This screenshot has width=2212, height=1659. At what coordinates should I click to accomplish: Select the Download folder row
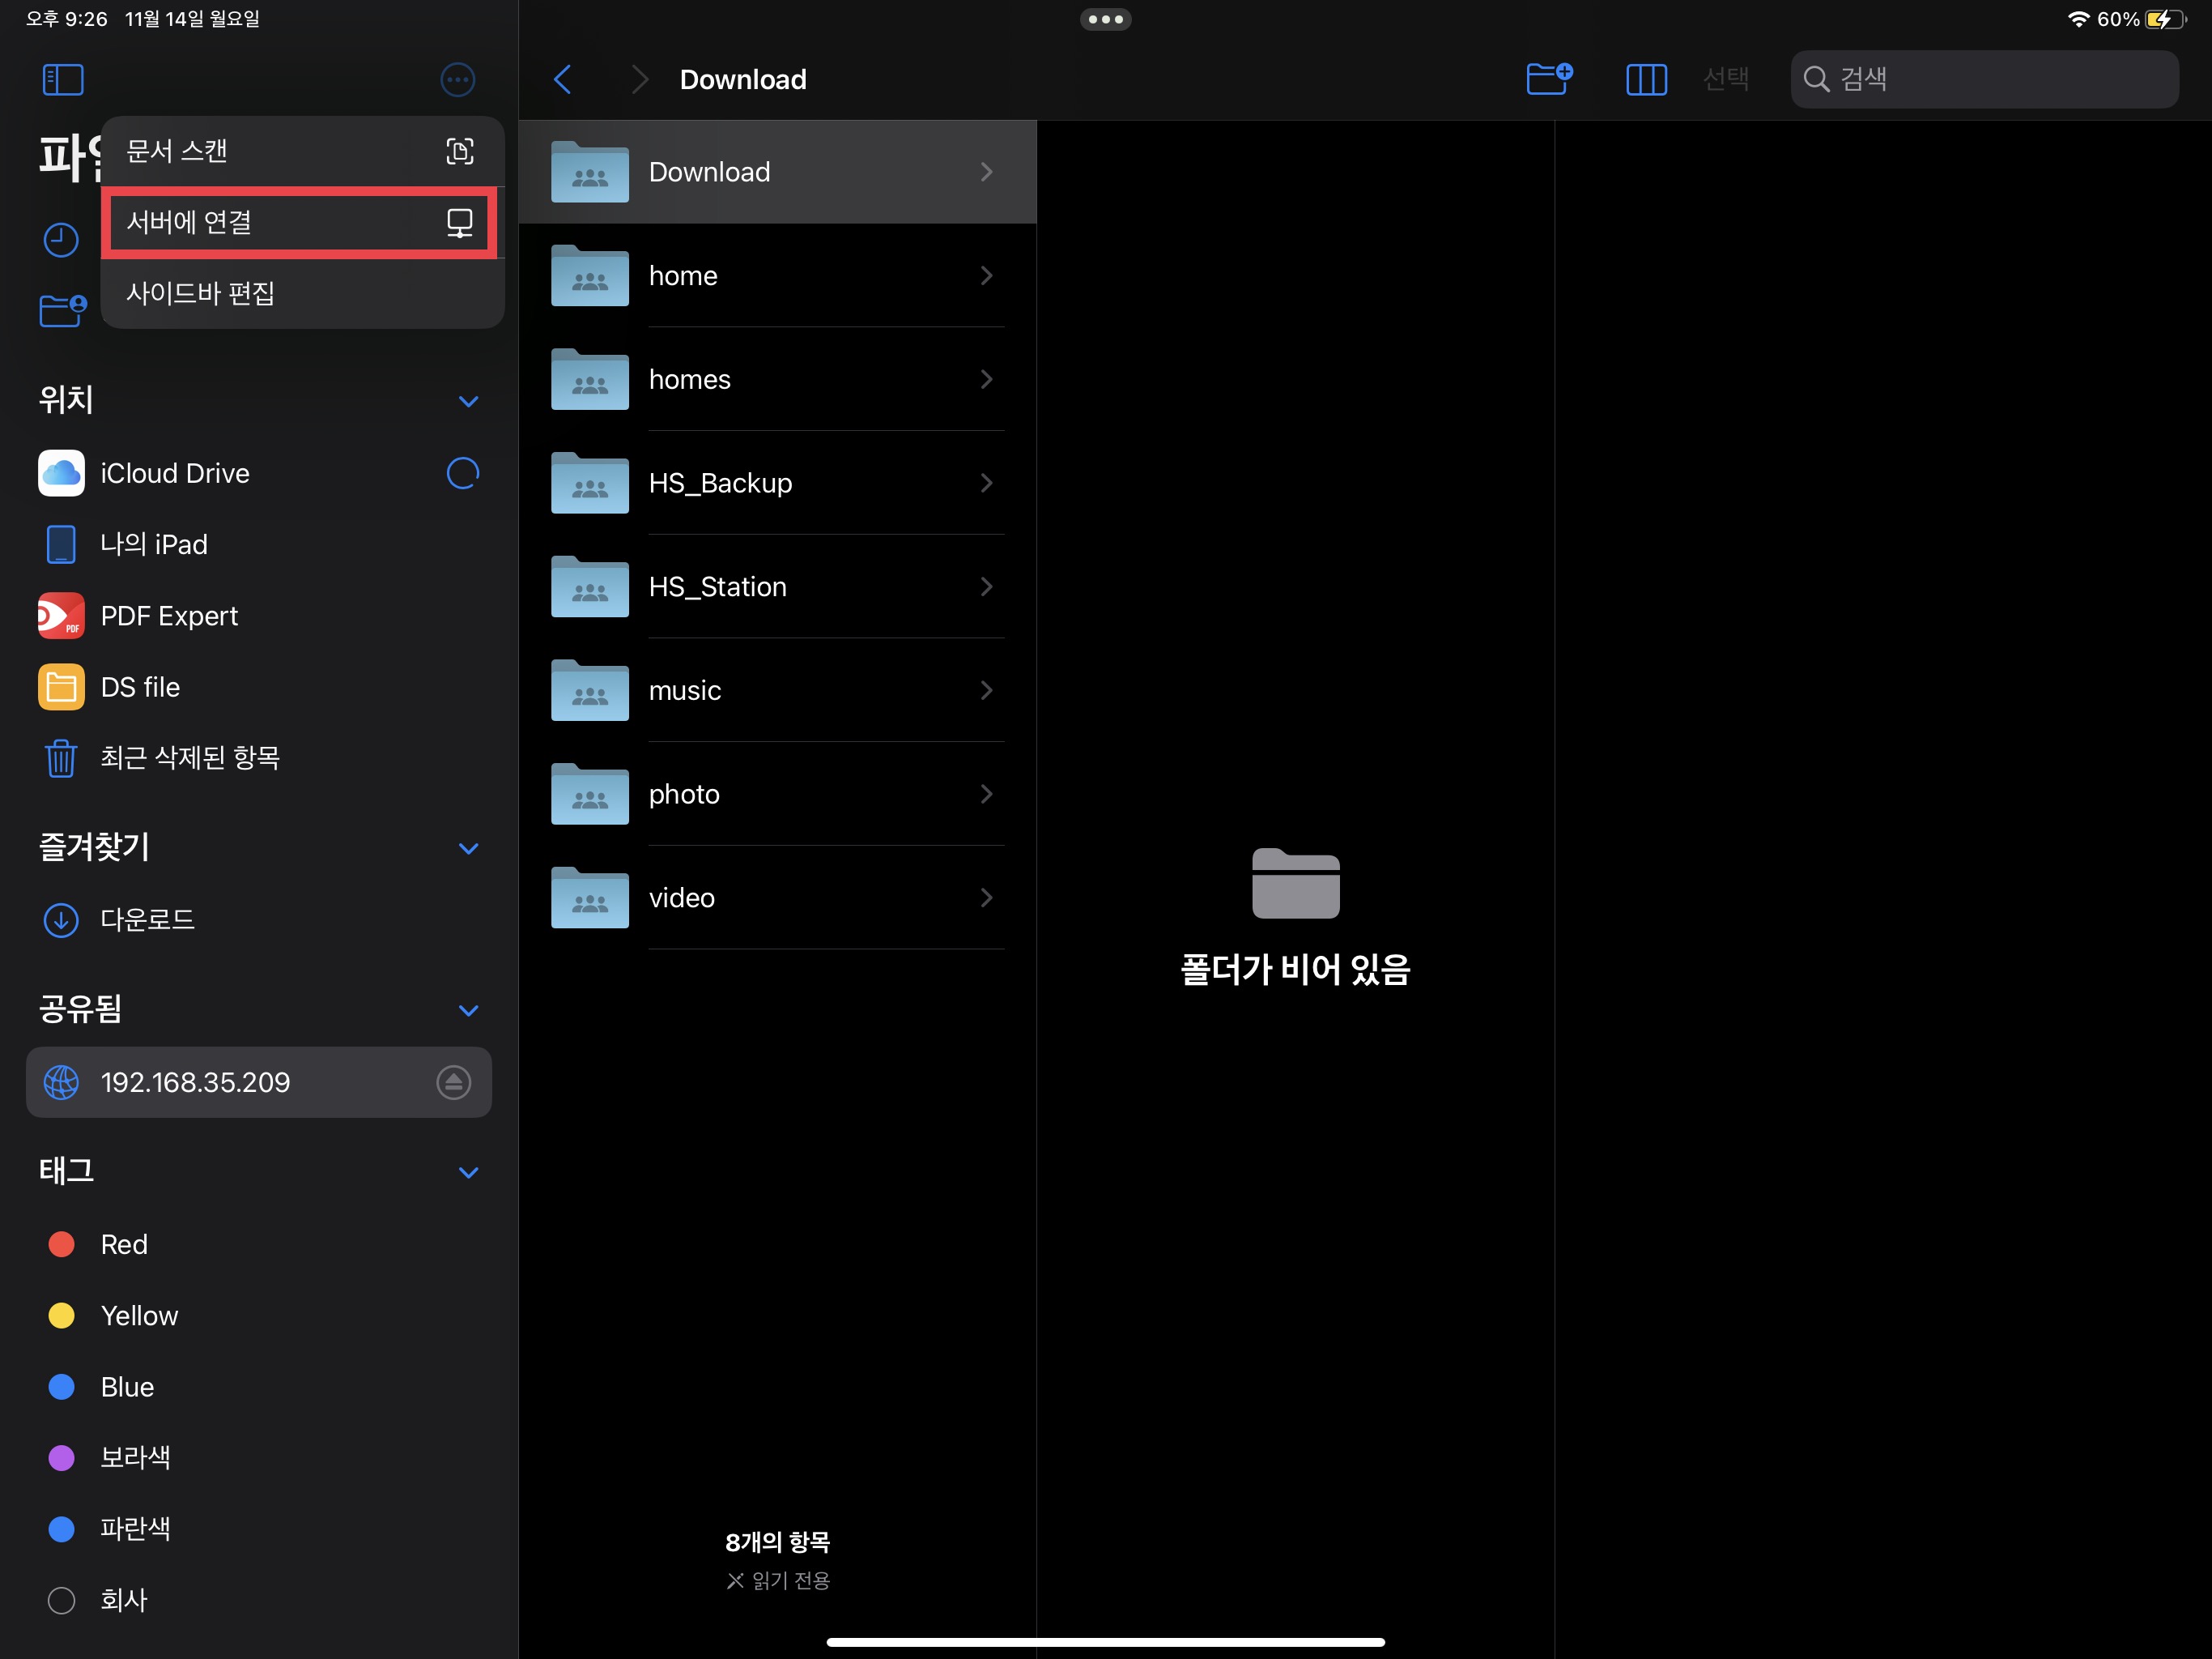tap(777, 172)
